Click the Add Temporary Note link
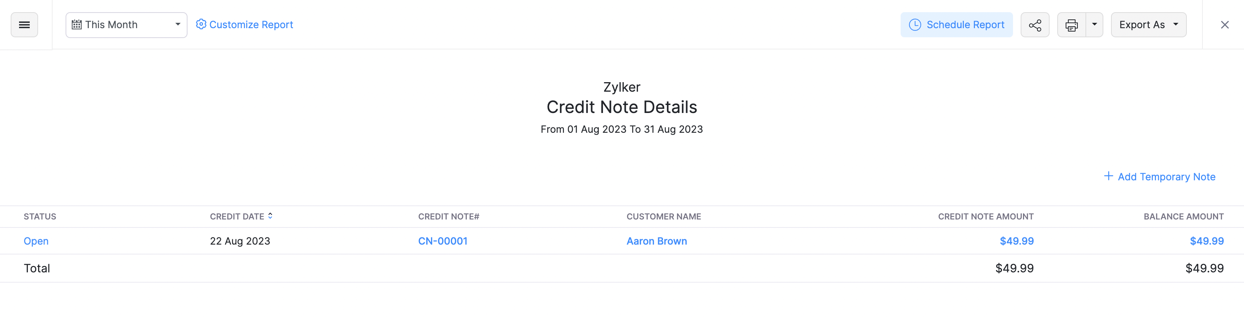 [x=1166, y=177]
